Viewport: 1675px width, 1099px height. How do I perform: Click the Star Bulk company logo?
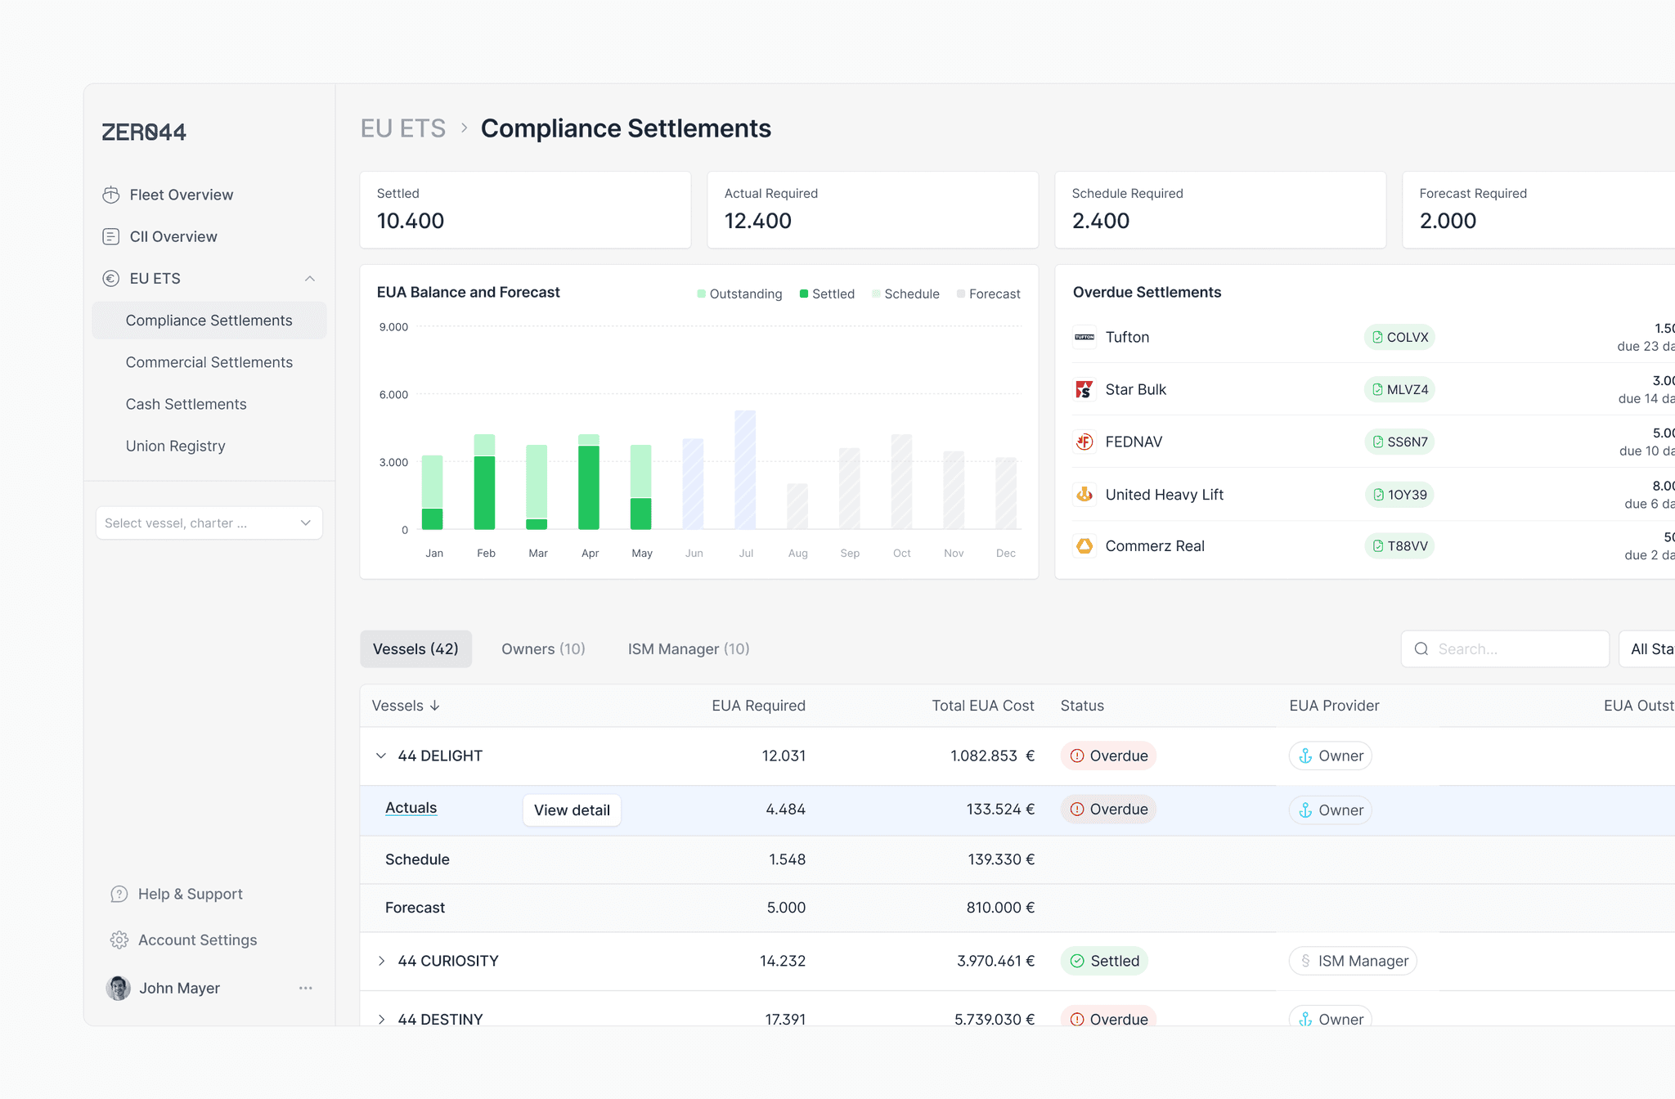[x=1084, y=389]
